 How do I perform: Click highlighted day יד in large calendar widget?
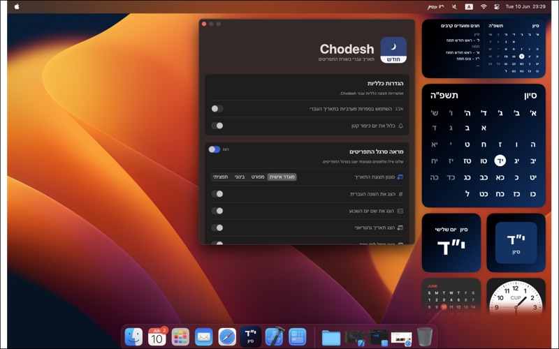(500, 161)
